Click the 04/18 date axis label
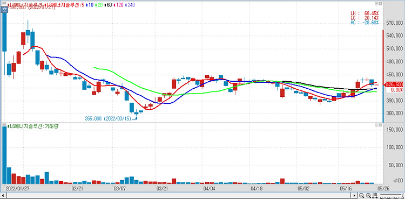 pyautogui.click(x=256, y=188)
